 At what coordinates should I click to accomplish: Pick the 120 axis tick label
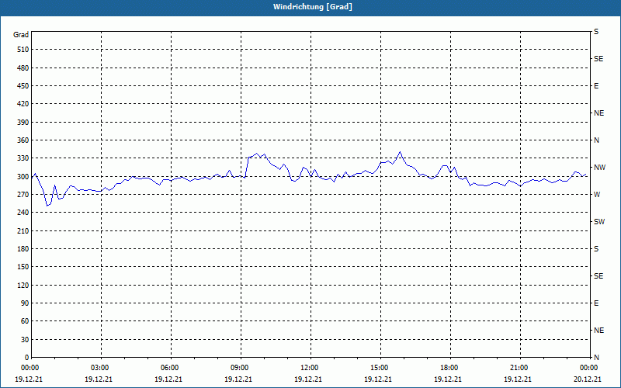tap(23, 285)
